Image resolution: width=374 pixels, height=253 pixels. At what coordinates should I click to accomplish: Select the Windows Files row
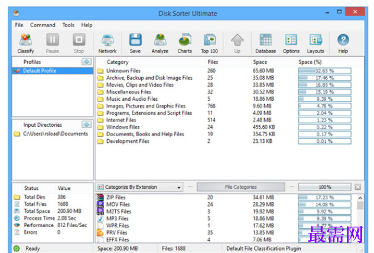point(224,127)
